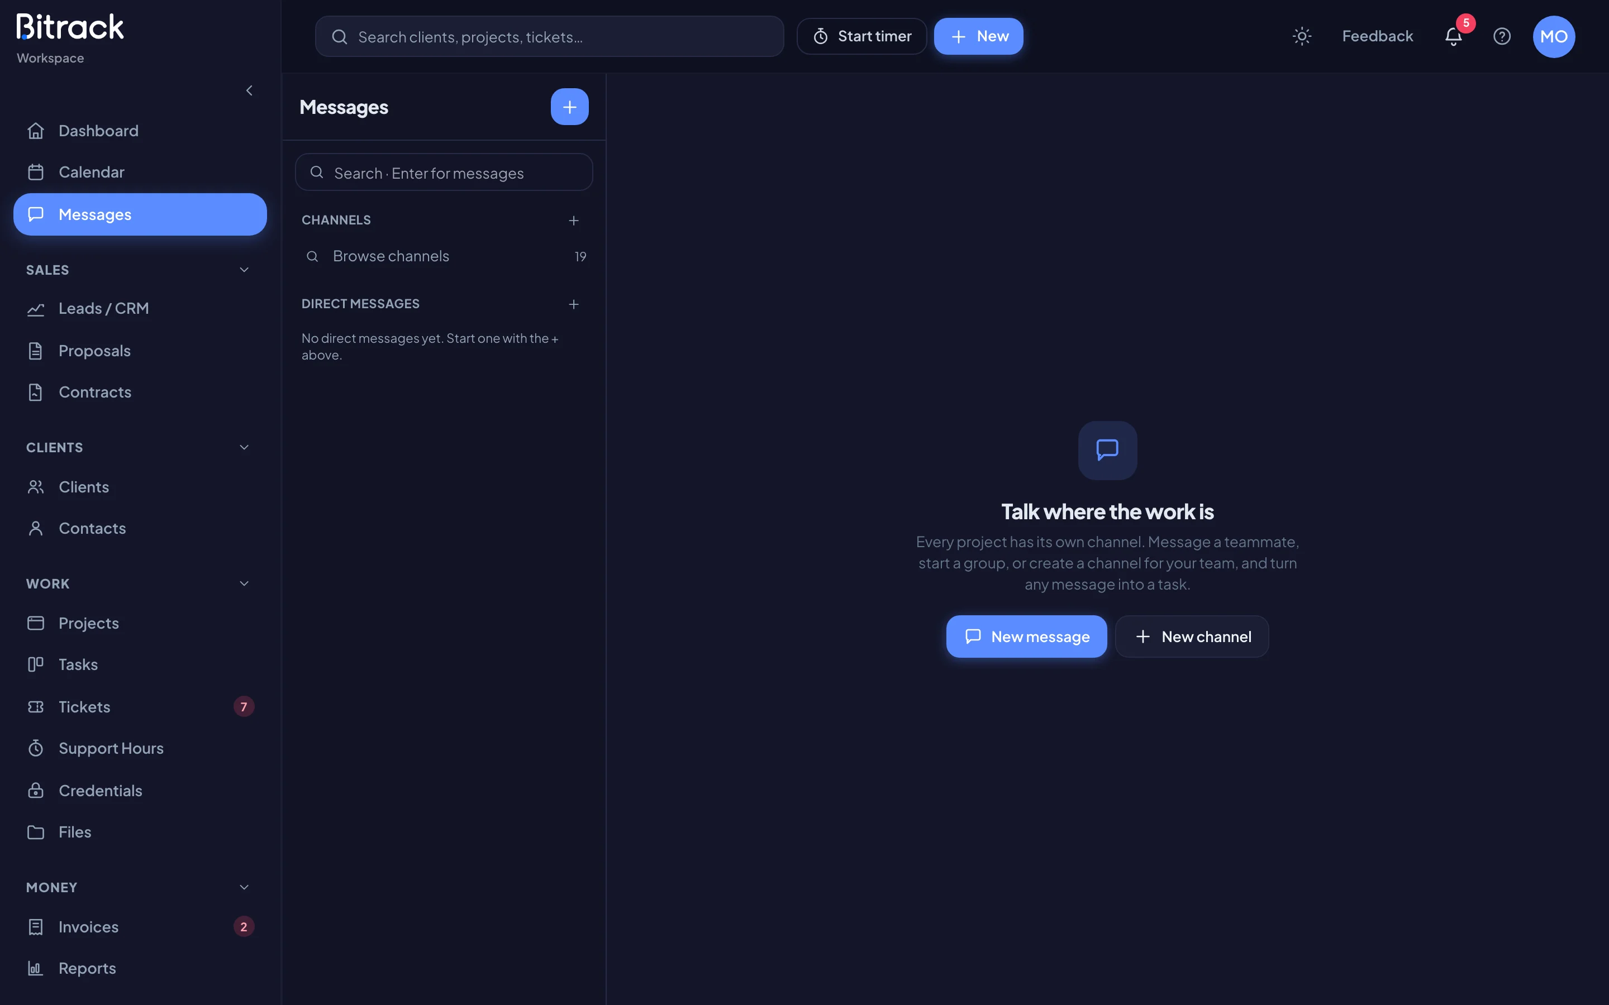Click blue plus button beside Messages heading
Viewport: 1609px width, 1005px height.
(x=570, y=107)
